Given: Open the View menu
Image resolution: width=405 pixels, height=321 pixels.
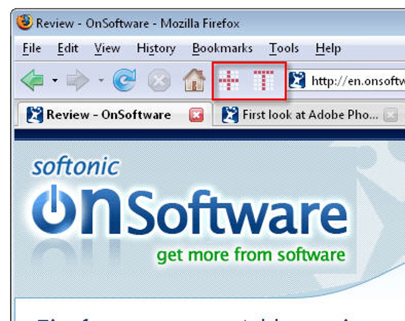Looking at the screenshot, I should (x=107, y=48).
